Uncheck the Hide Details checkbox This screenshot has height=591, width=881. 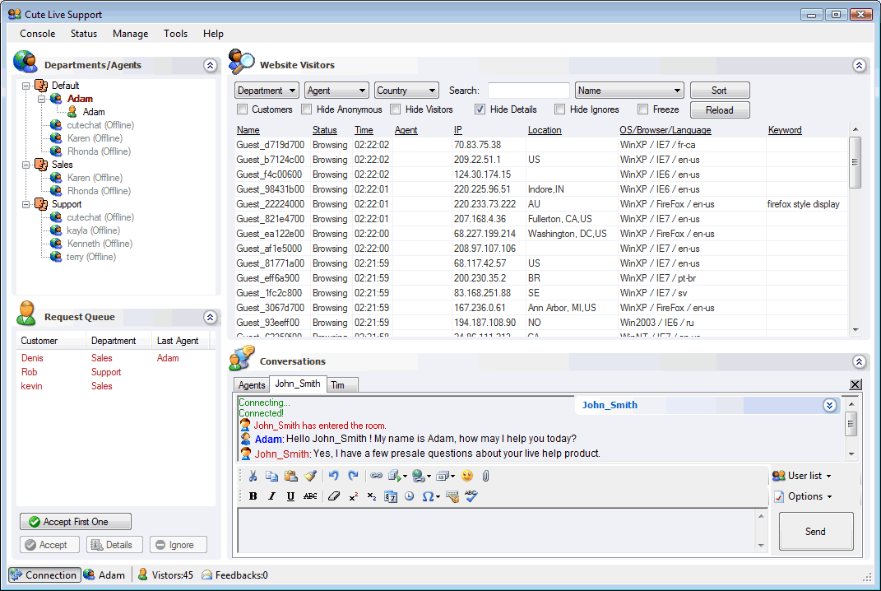coord(480,109)
